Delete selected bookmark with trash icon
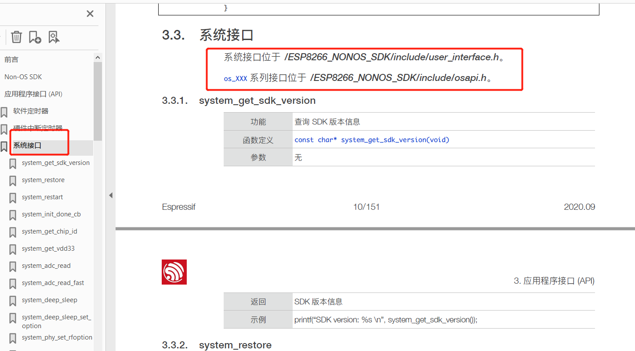635x351 pixels. tap(16, 37)
